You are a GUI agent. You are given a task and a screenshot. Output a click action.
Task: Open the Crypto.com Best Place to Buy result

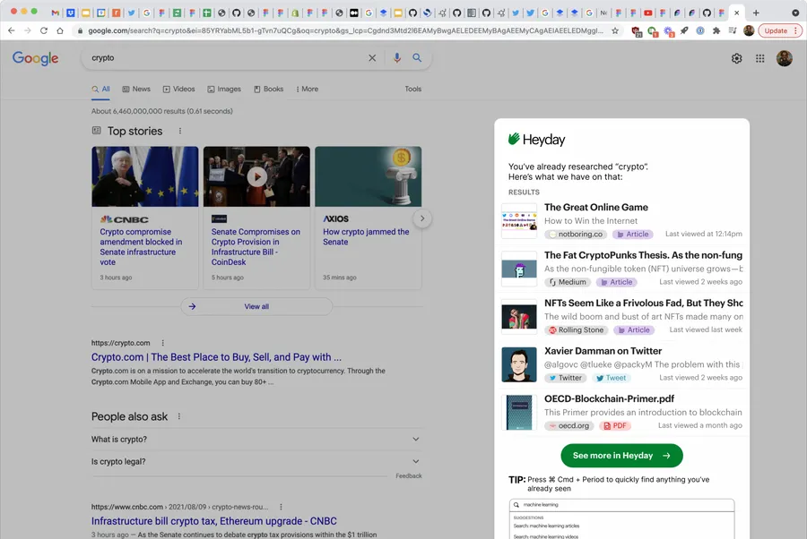216,357
